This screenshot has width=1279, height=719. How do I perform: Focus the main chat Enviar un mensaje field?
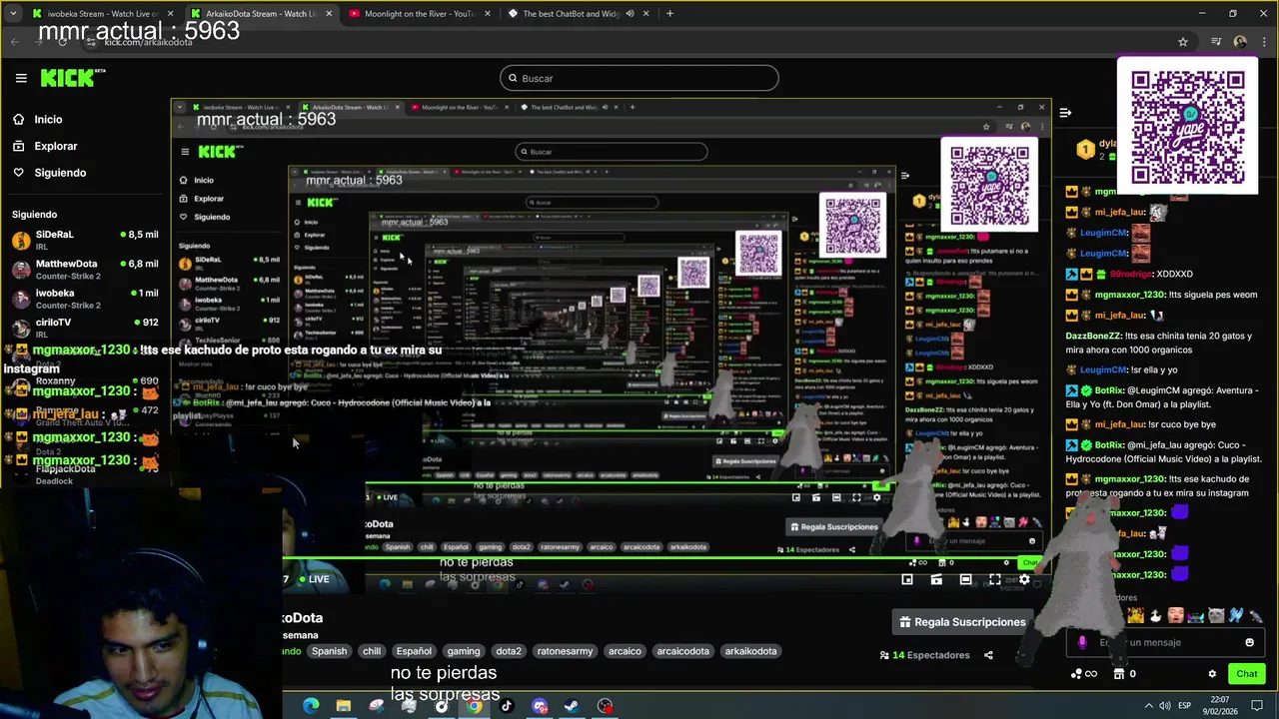click(x=1164, y=642)
